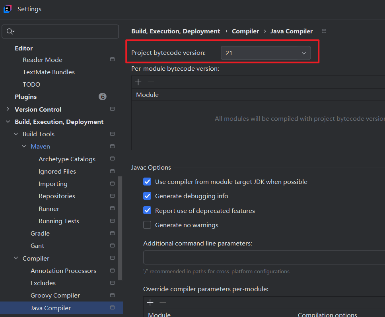Image resolution: width=385 pixels, height=317 pixels.
Task: Open Reader Mode settings
Action: tap(43, 60)
